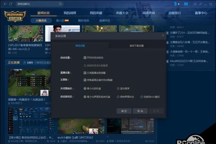Select the 保持界面状态 radio option
216x144 pixels.
tap(118, 97)
